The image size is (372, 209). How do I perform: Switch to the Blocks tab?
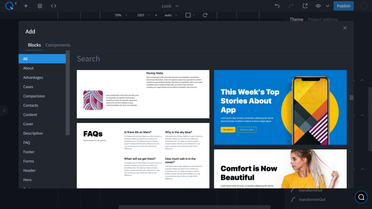[x=34, y=45]
